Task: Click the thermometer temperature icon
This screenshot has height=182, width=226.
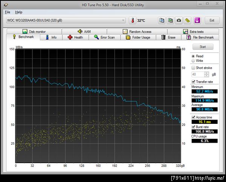Action: [x=133, y=20]
